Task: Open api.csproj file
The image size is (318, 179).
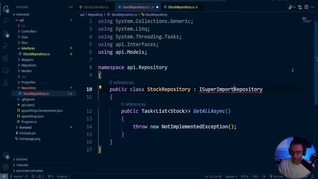Action: [28, 105]
